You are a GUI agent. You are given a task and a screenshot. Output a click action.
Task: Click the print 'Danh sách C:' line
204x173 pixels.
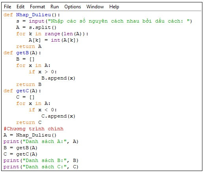click(x=41, y=167)
